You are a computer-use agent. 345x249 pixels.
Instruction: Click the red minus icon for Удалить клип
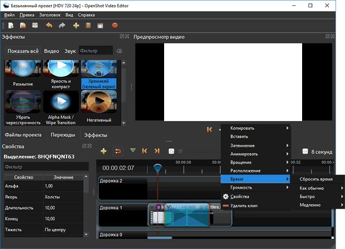(x=226, y=206)
